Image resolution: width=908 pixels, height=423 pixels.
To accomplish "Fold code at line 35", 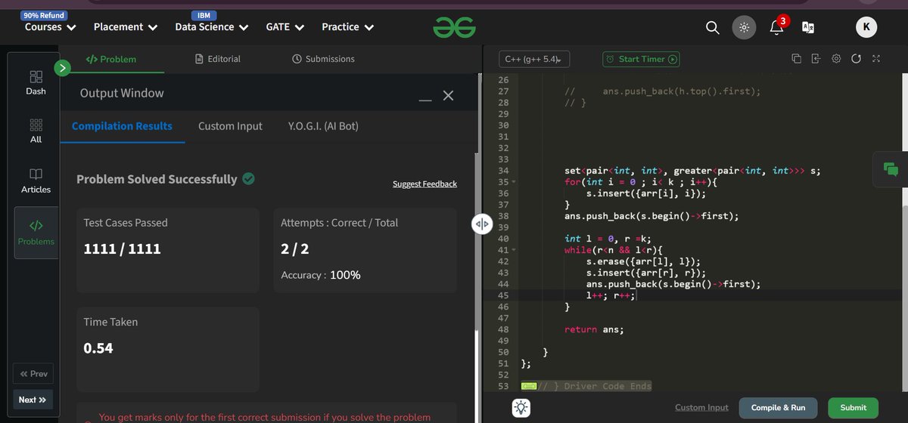I will pyautogui.click(x=513, y=182).
